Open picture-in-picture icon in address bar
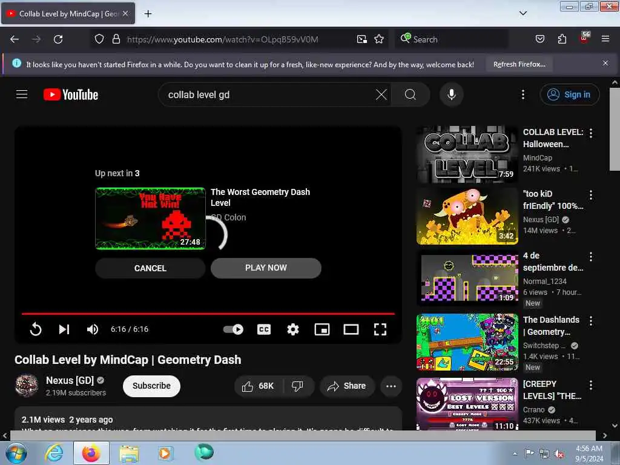Screen dimensions: 620x465 [361, 39]
